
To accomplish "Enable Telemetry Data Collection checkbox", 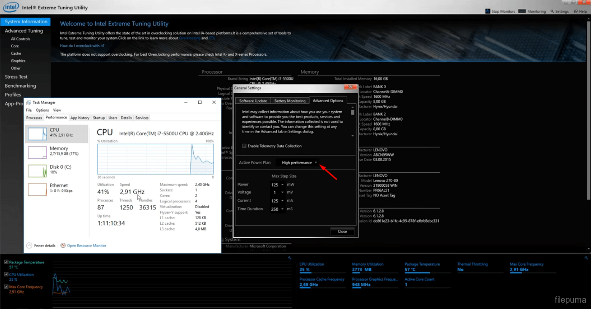I will [x=244, y=146].
